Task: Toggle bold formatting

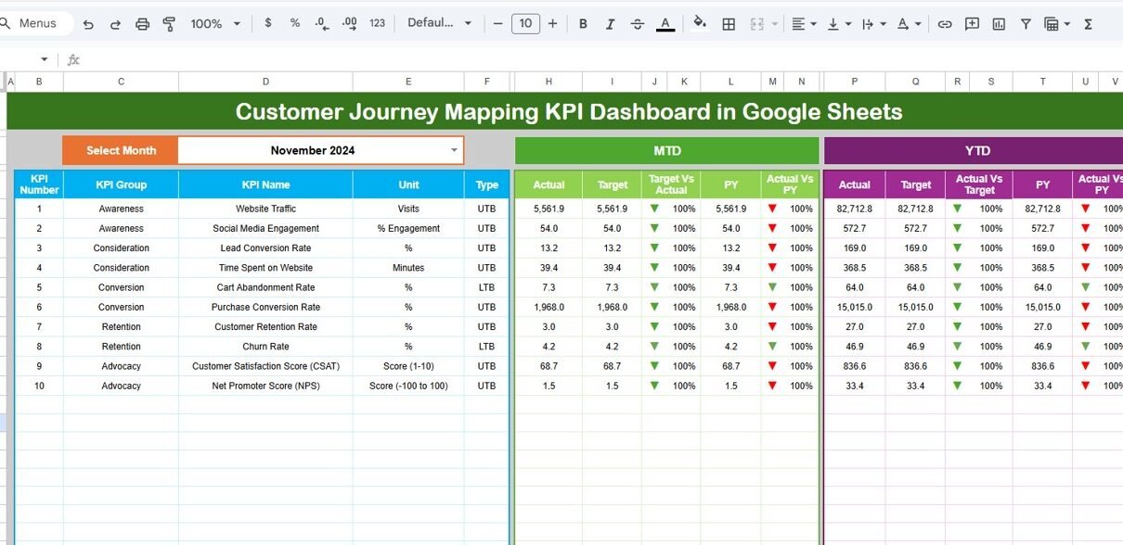Action: tap(584, 24)
